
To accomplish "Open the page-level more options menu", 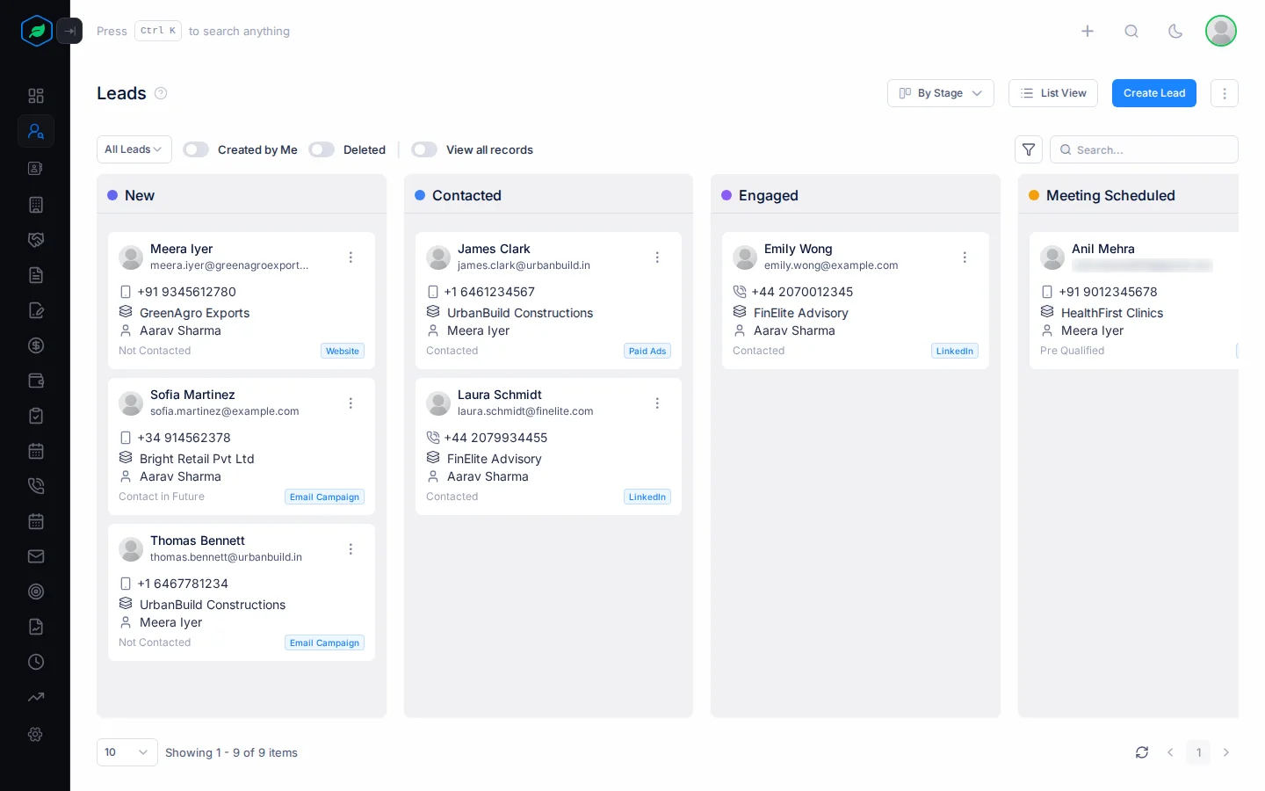I will [1225, 93].
